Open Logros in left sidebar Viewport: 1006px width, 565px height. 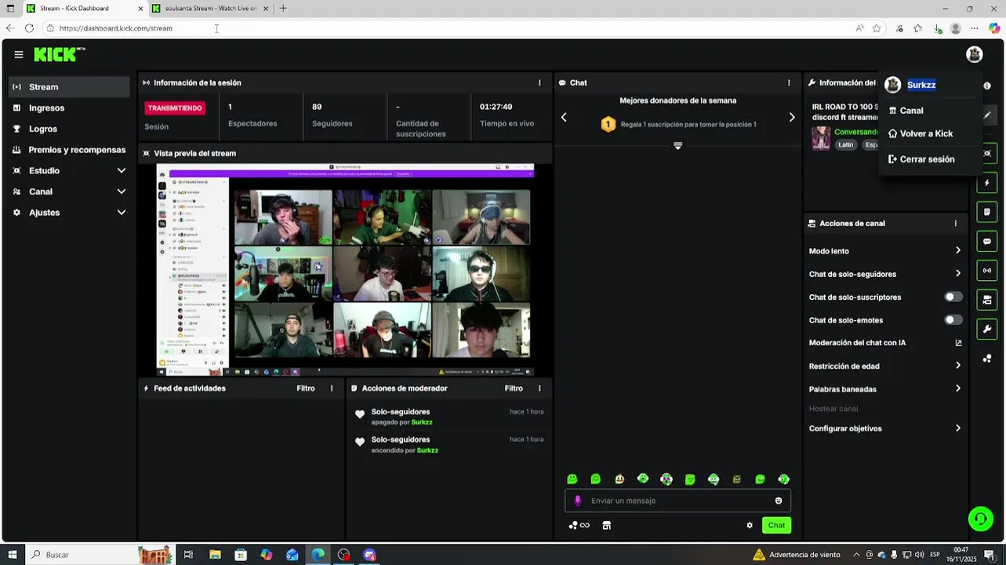tap(69, 129)
